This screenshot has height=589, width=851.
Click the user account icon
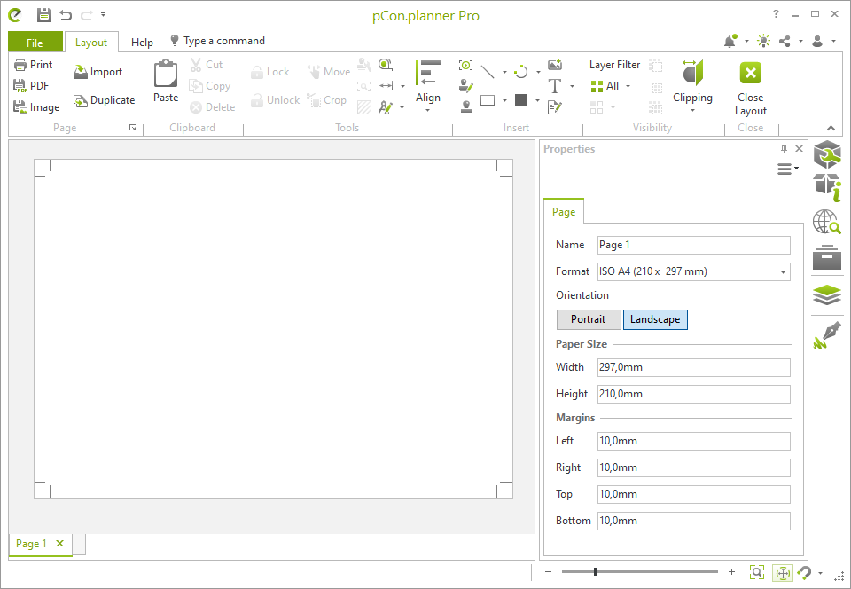tap(817, 41)
